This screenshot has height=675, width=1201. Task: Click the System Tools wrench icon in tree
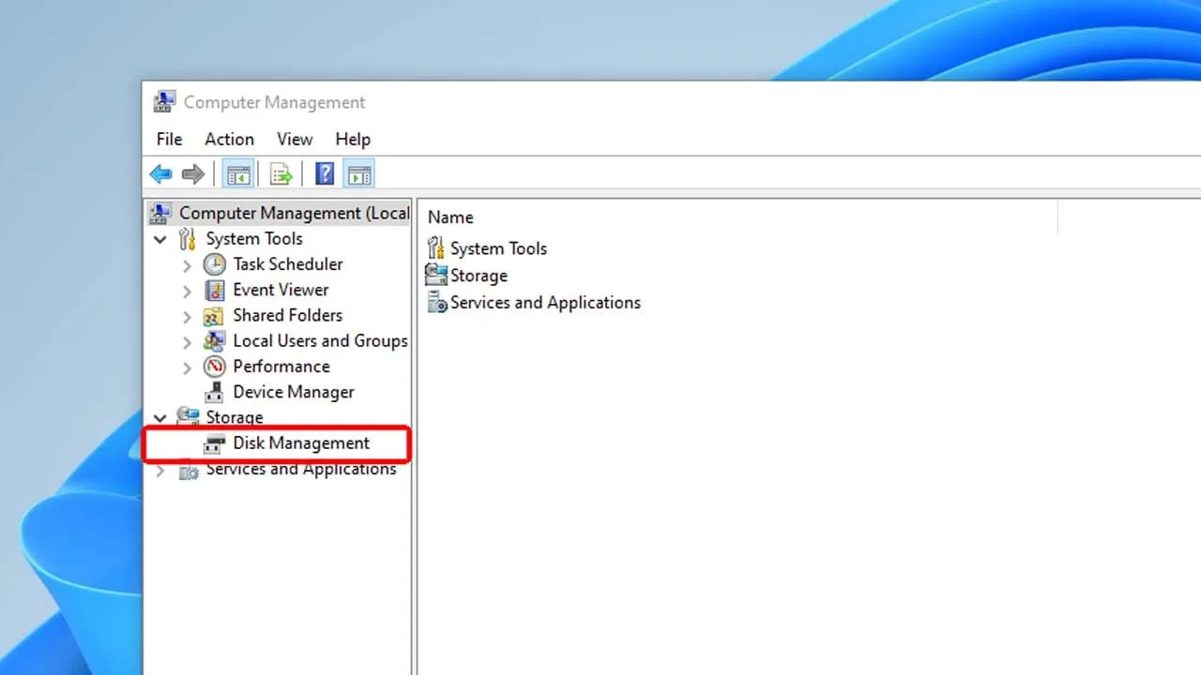point(188,238)
